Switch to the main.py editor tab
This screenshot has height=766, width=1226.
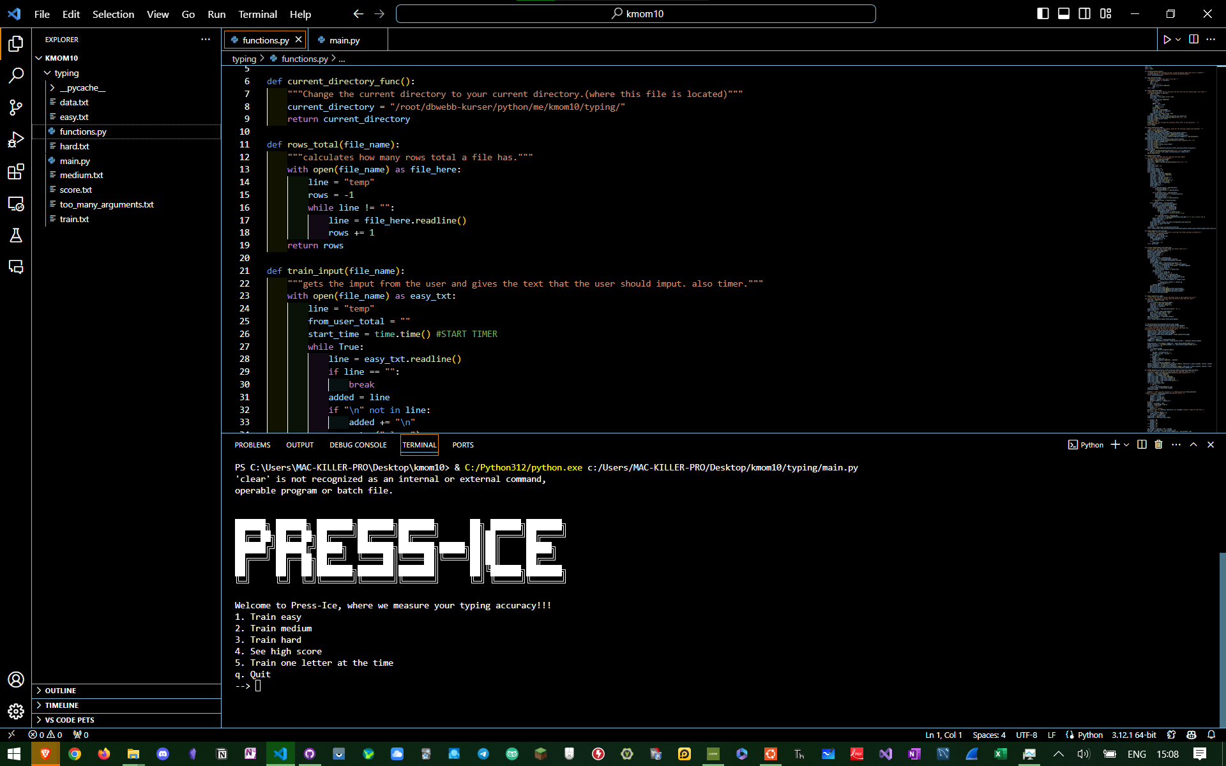click(344, 40)
